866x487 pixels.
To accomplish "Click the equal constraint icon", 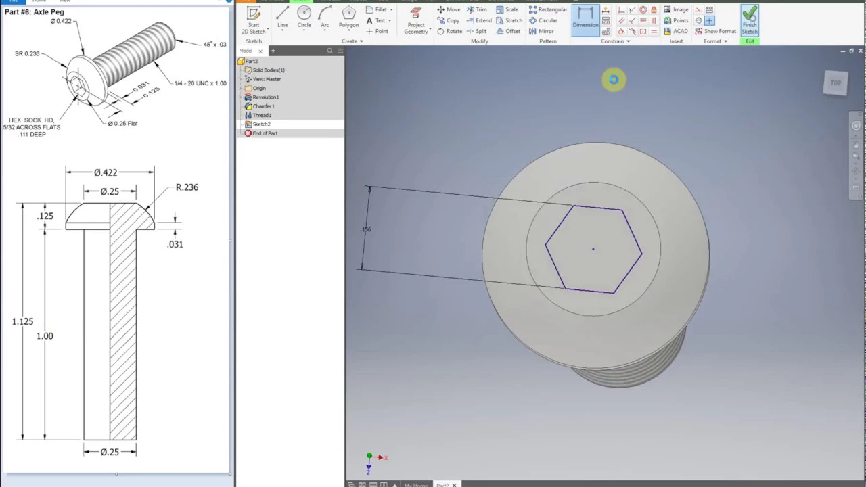I will point(654,31).
